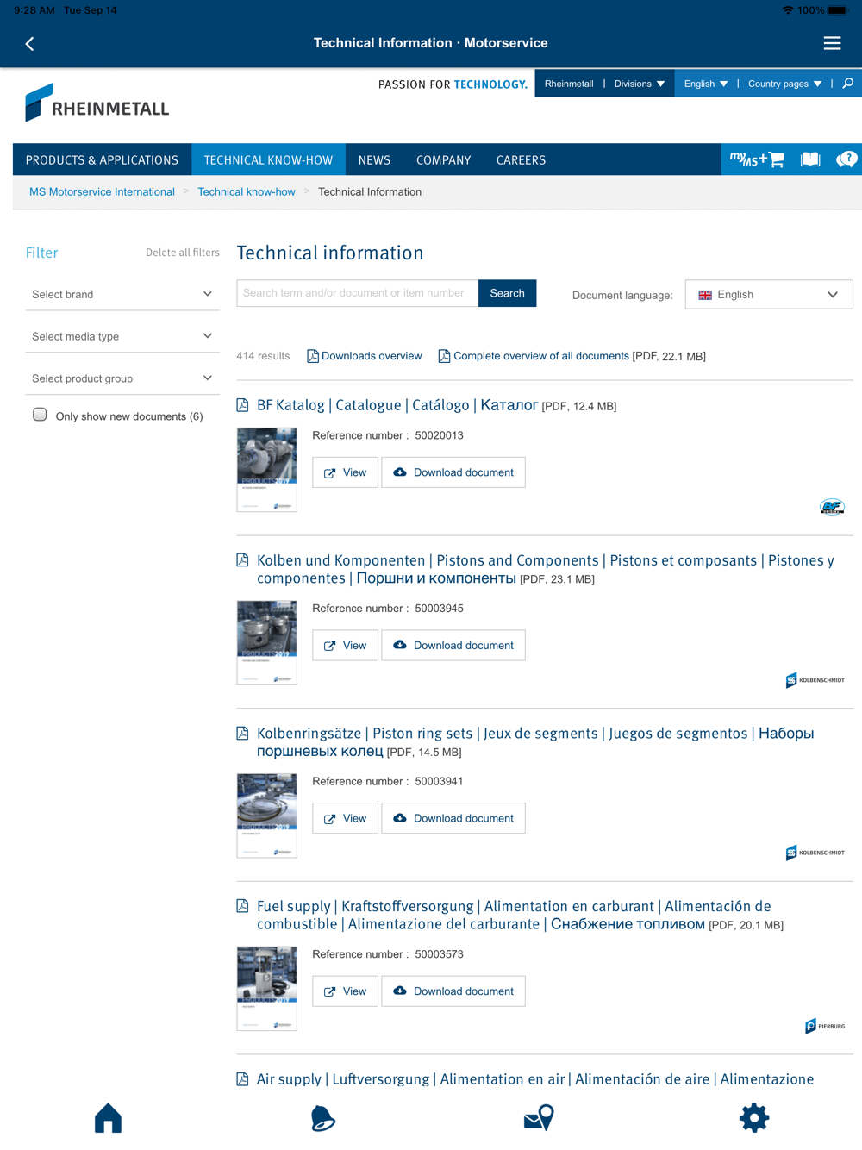
Task: Open the catalogue book icon
Action: tap(810, 159)
